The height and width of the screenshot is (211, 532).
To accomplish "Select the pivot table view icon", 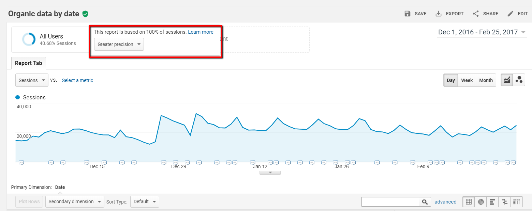I will (517, 202).
